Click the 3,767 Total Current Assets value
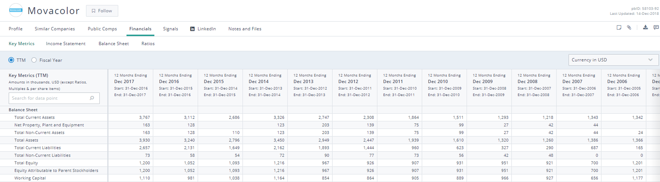 point(145,118)
